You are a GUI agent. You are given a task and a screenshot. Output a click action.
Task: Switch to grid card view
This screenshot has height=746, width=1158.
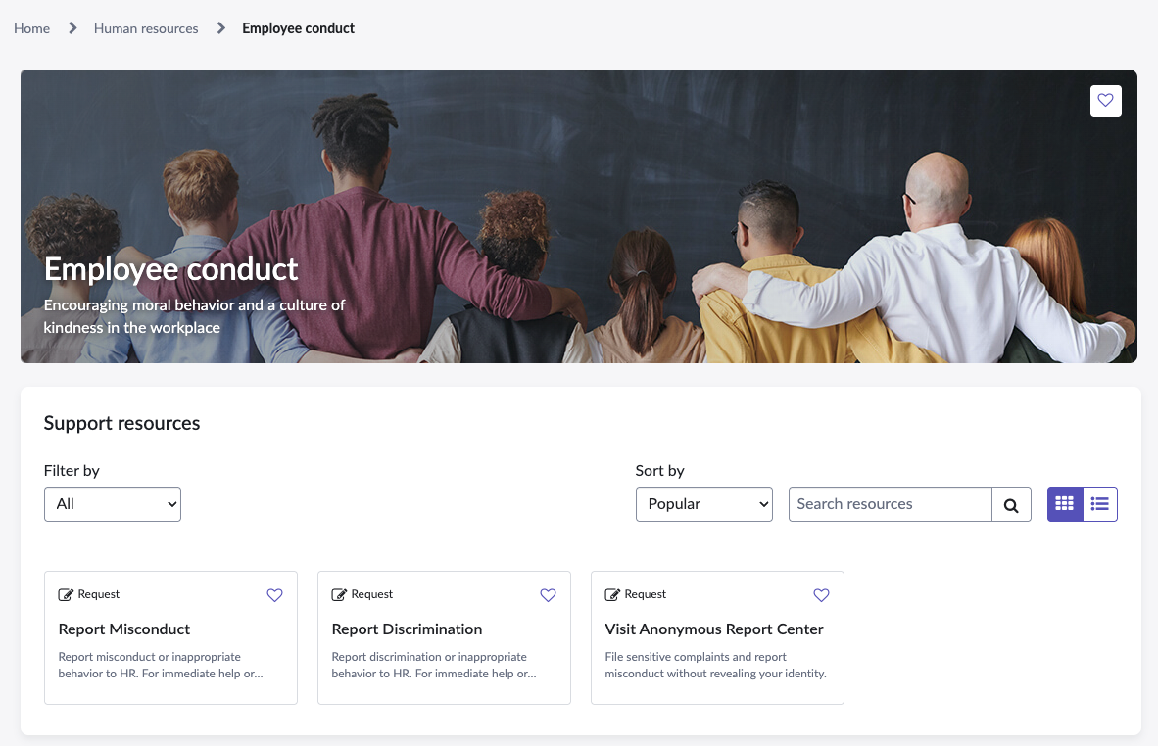[1065, 504]
